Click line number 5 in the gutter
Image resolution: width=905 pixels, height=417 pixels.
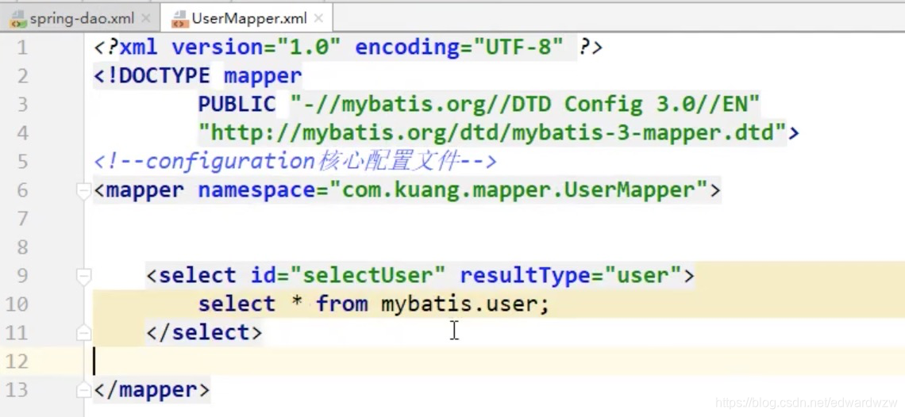coord(22,162)
